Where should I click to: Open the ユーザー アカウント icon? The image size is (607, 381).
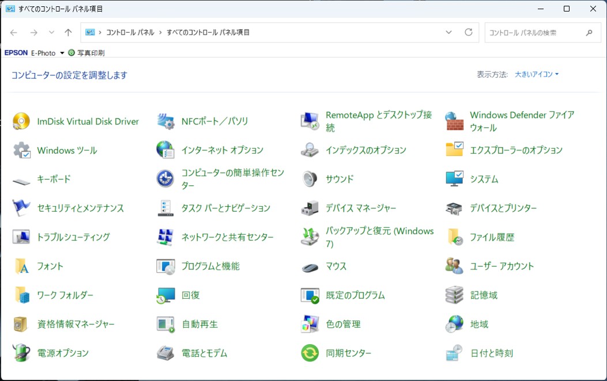(454, 266)
